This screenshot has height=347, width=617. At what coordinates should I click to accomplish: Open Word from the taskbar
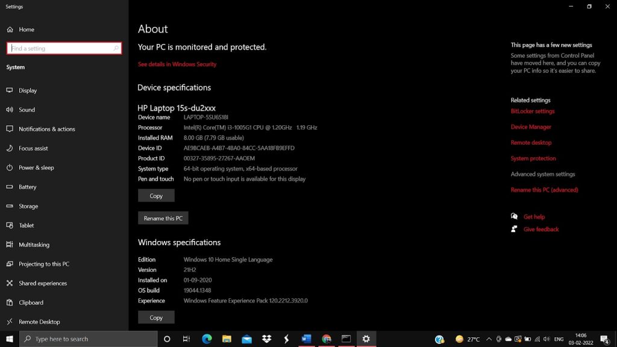[306, 339]
